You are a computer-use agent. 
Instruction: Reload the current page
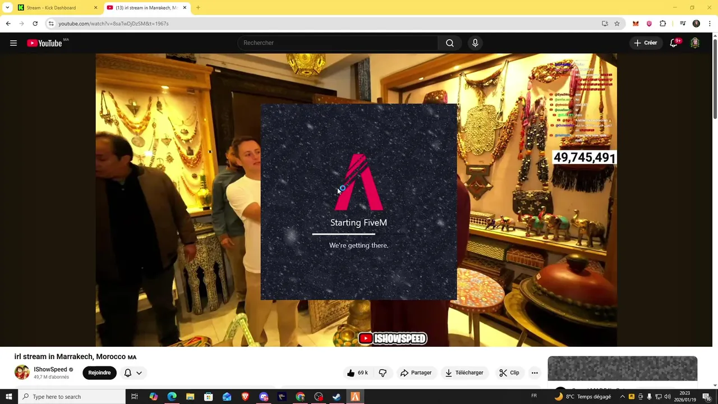(x=35, y=24)
